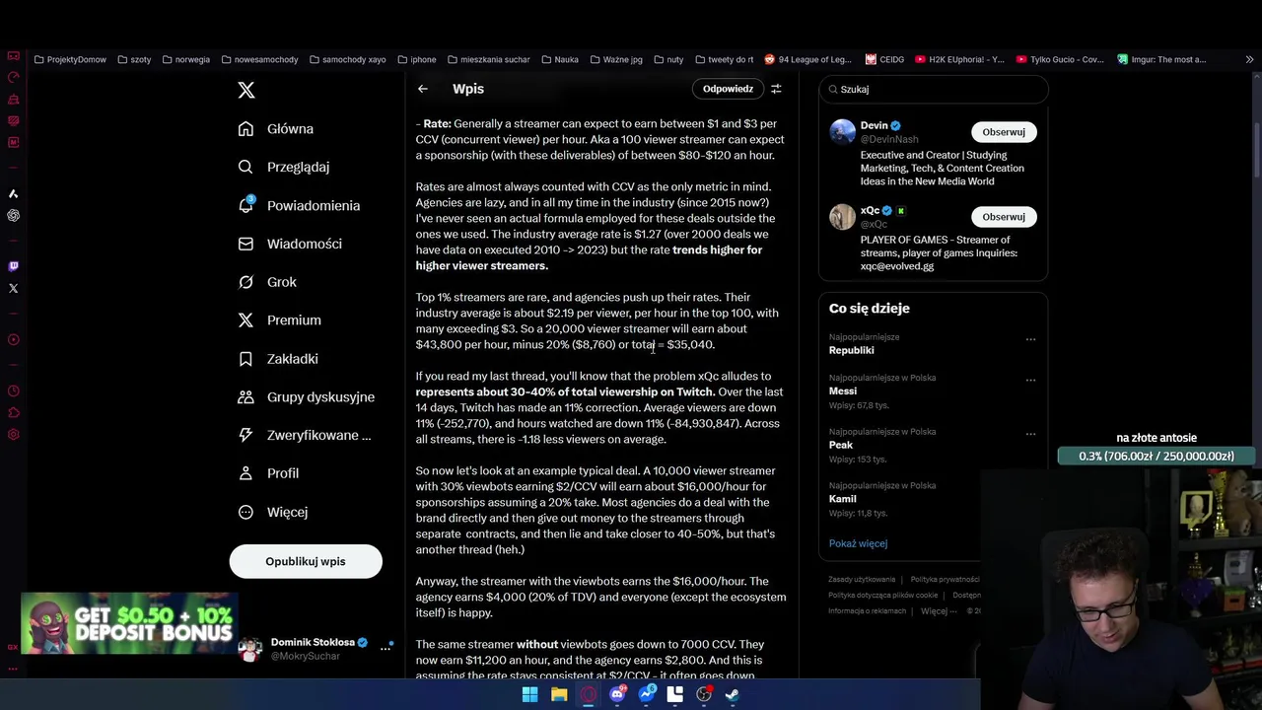Open account menu dots by Dominik Stokłosa
The image size is (1262, 710).
point(386,648)
